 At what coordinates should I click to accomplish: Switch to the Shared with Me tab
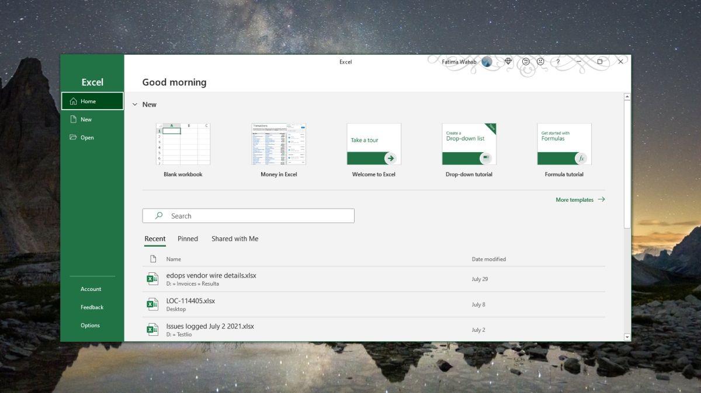pyautogui.click(x=235, y=238)
